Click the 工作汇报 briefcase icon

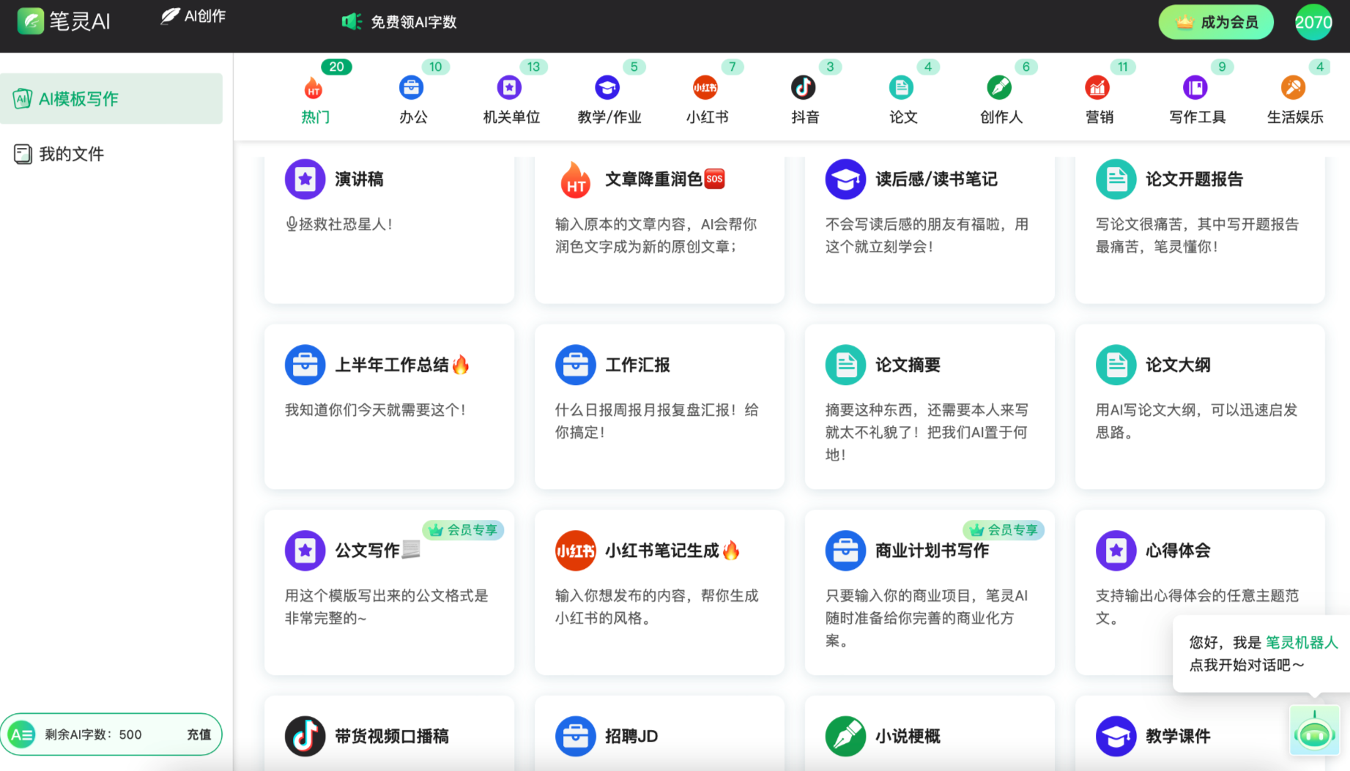[x=576, y=365]
